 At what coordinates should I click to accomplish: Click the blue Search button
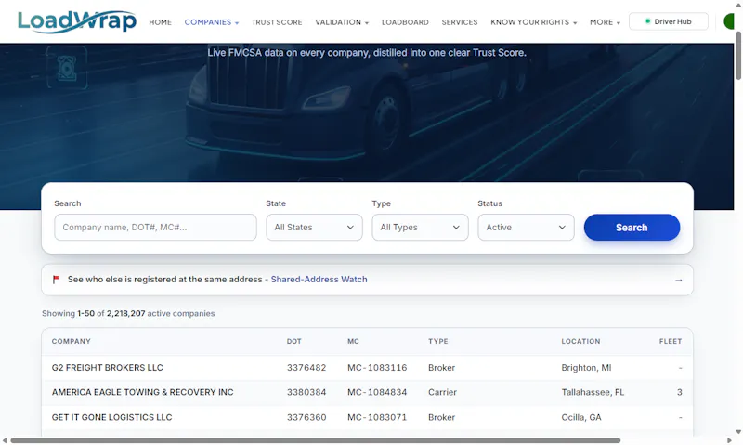[x=632, y=227]
